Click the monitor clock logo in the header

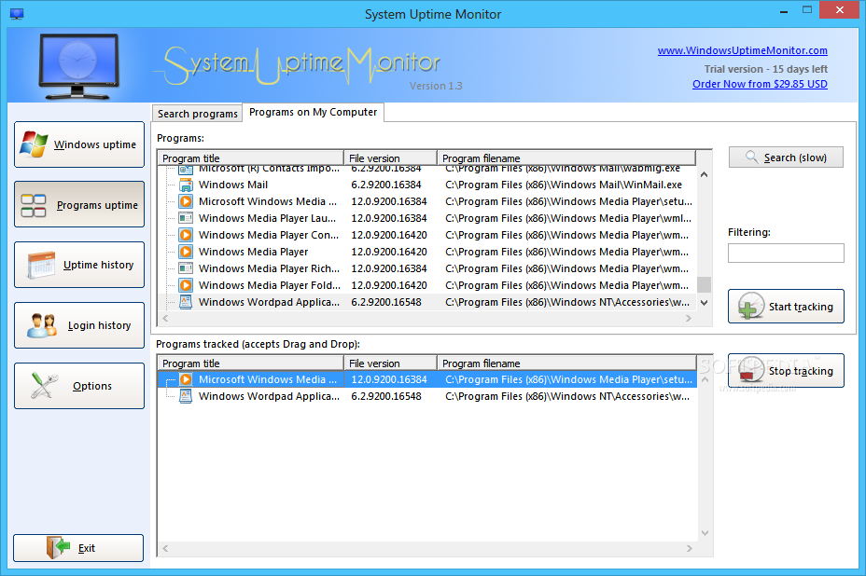pos(79,66)
